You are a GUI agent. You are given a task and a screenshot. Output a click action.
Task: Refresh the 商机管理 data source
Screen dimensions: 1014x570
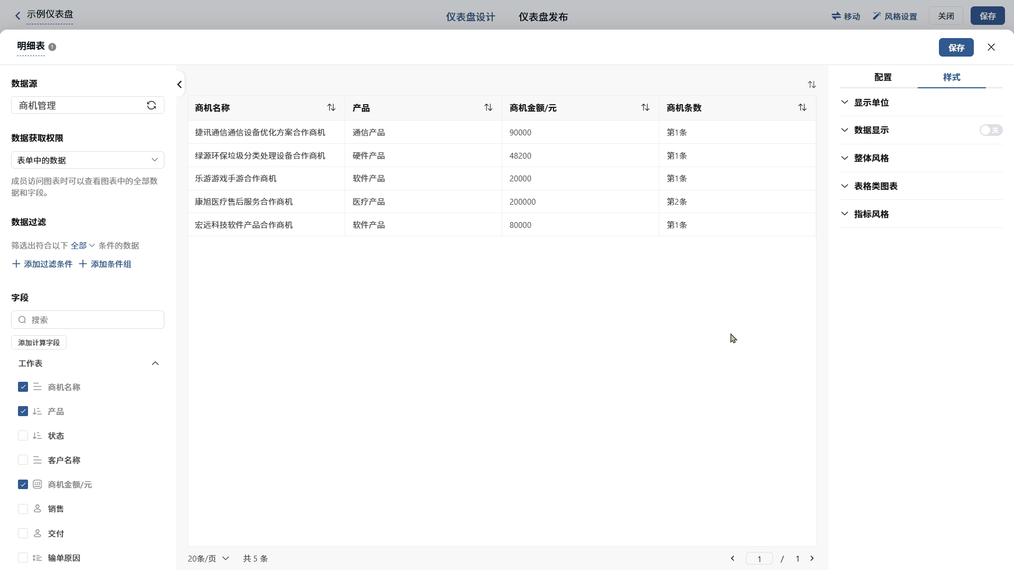pyautogui.click(x=151, y=105)
